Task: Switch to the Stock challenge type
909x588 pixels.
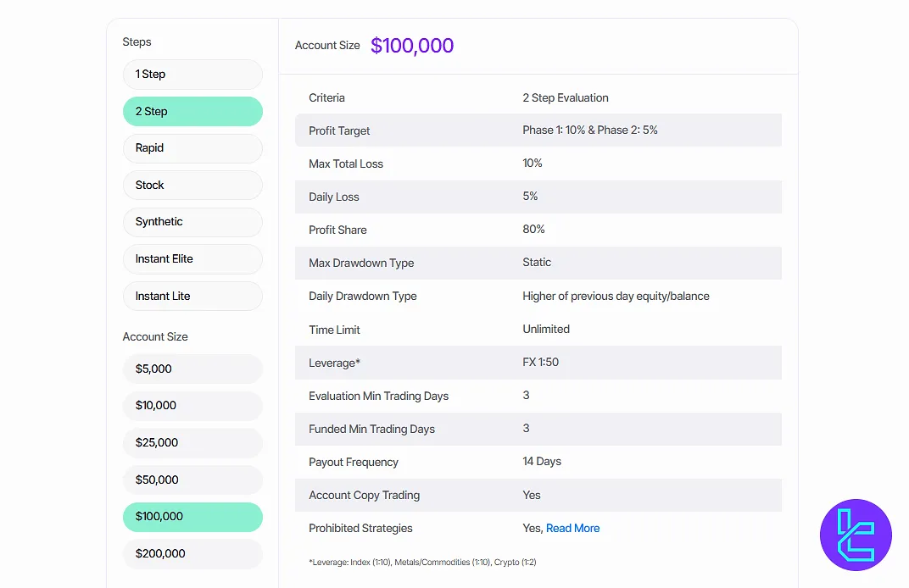Action: (192, 185)
